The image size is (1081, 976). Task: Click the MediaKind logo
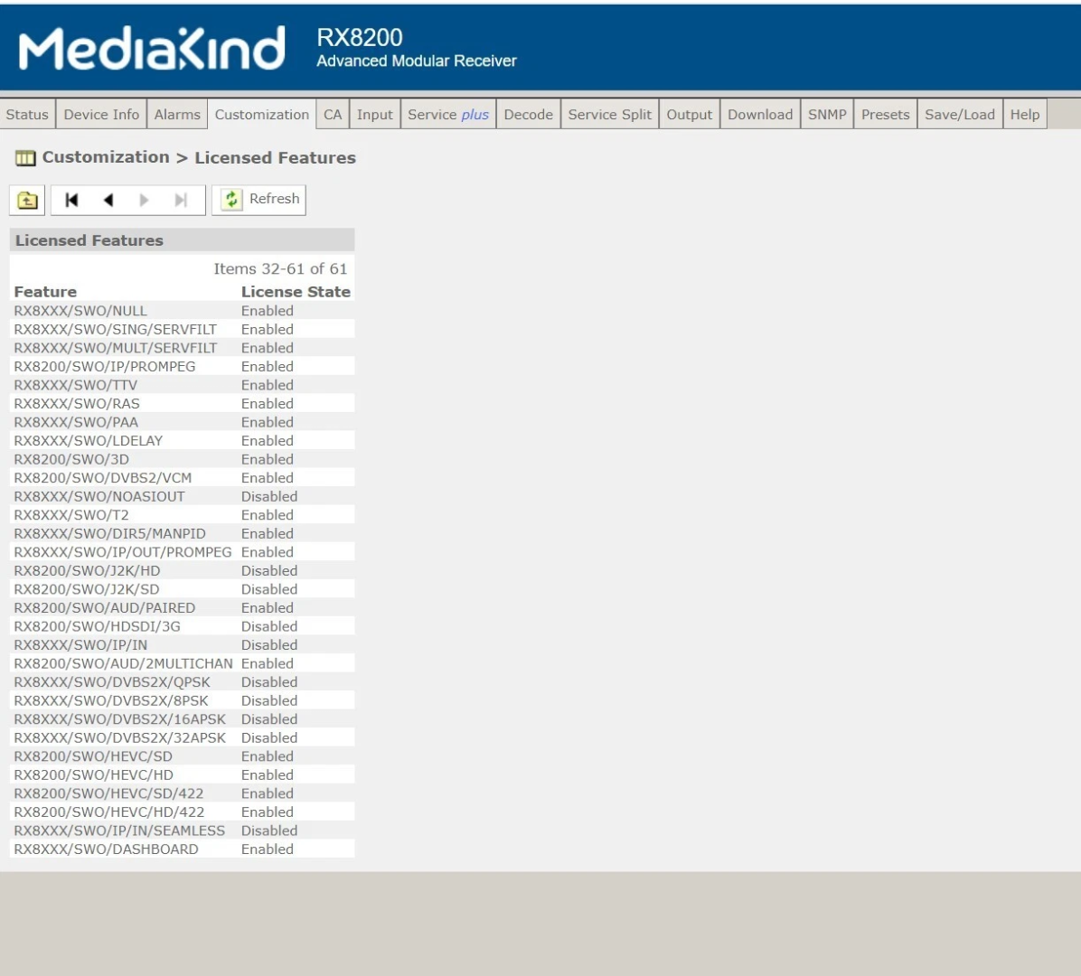(x=152, y=49)
